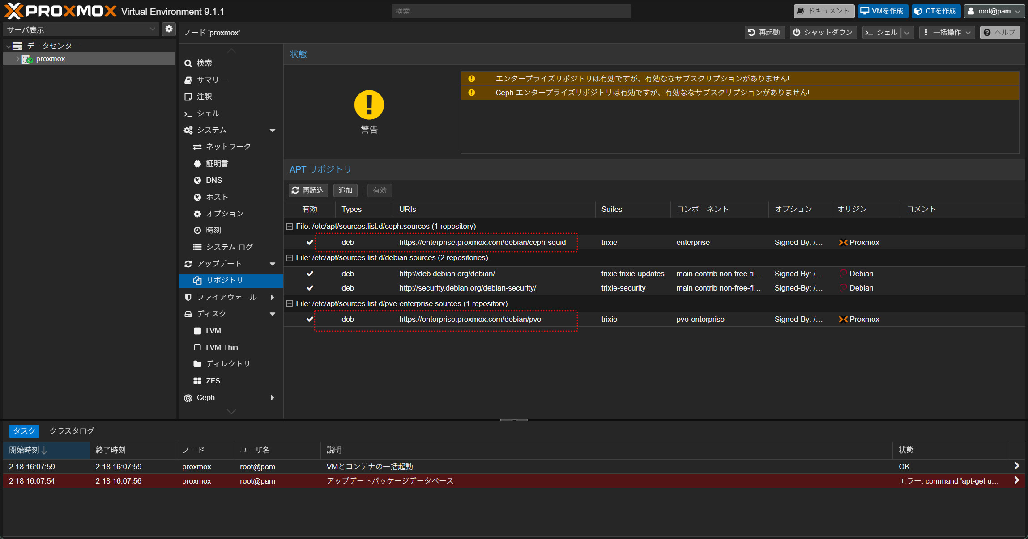Click the 検索 search input field
1028x539 pixels.
pos(511,11)
